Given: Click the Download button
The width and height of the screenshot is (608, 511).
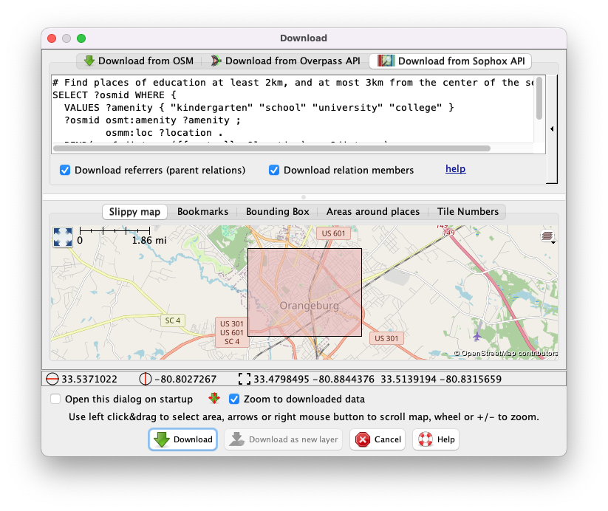Looking at the screenshot, I should pyautogui.click(x=182, y=439).
